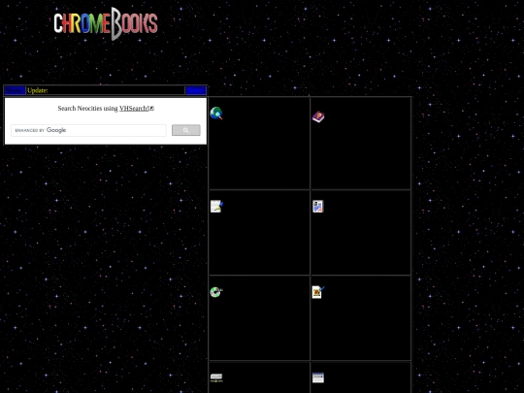The image size is (524, 393).
Task: Click the Search Neocities using text
Action: [87, 109]
